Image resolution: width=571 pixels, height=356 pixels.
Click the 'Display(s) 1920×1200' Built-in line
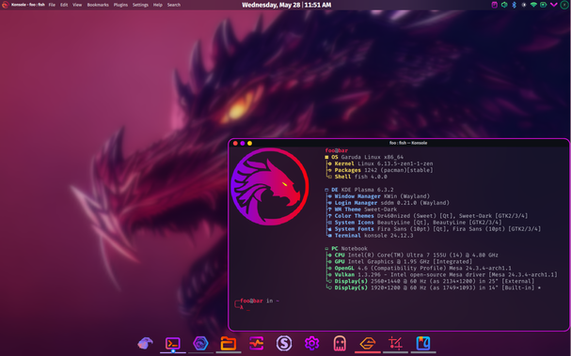433,288
